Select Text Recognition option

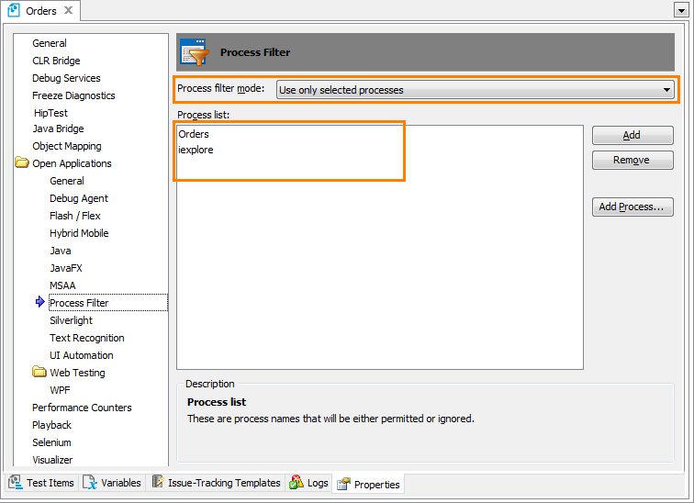click(x=86, y=338)
